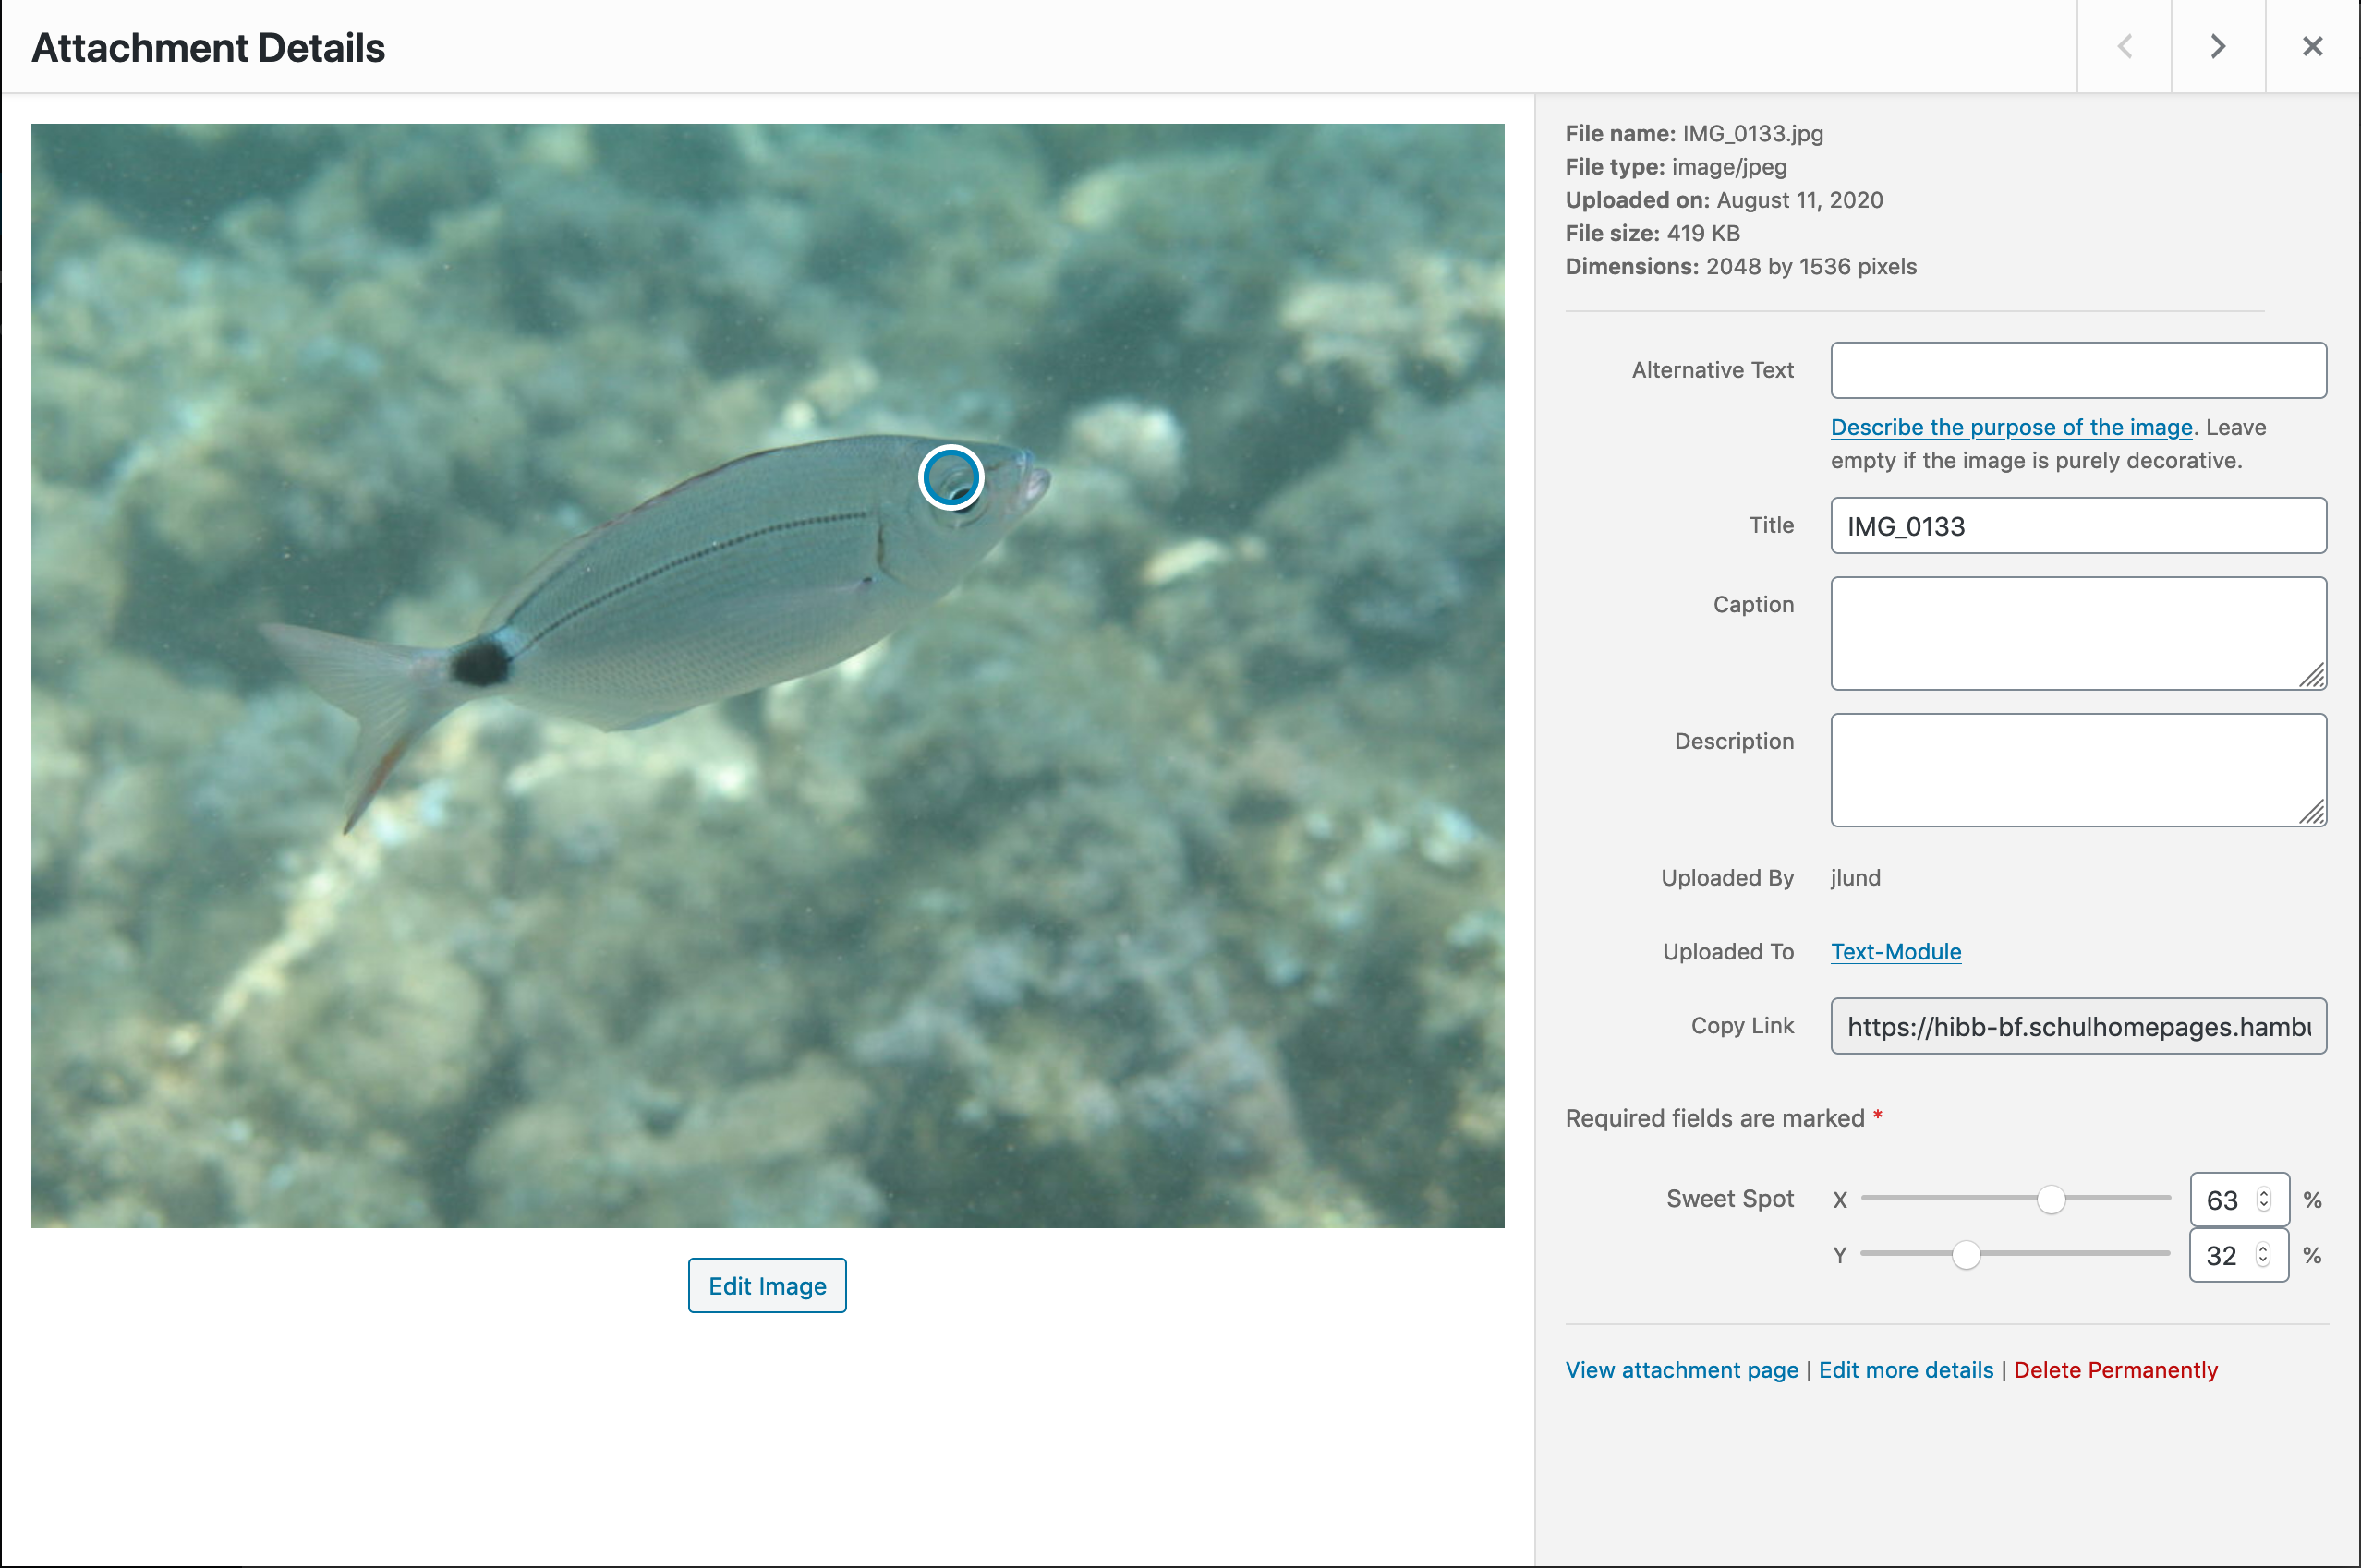
Task: Drag the Sweet Spot Y slider control
Action: [x=1966, y=1253]
